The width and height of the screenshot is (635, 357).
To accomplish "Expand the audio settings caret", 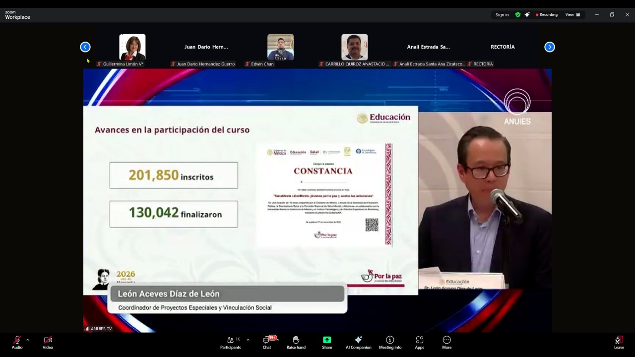I will [x=28, y=340].
